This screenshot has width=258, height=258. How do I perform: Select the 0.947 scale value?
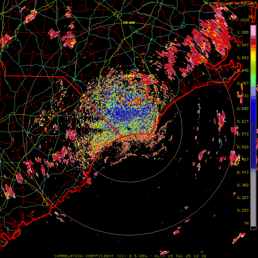(x=243, y=45)
